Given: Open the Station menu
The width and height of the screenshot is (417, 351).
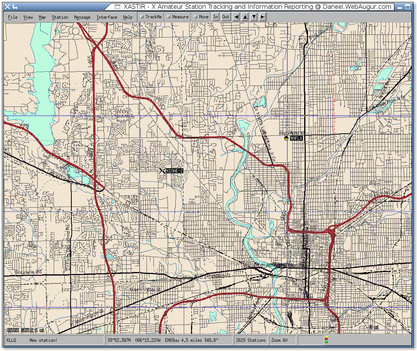Looking at the screenshot, I should (x=60, y=17).
